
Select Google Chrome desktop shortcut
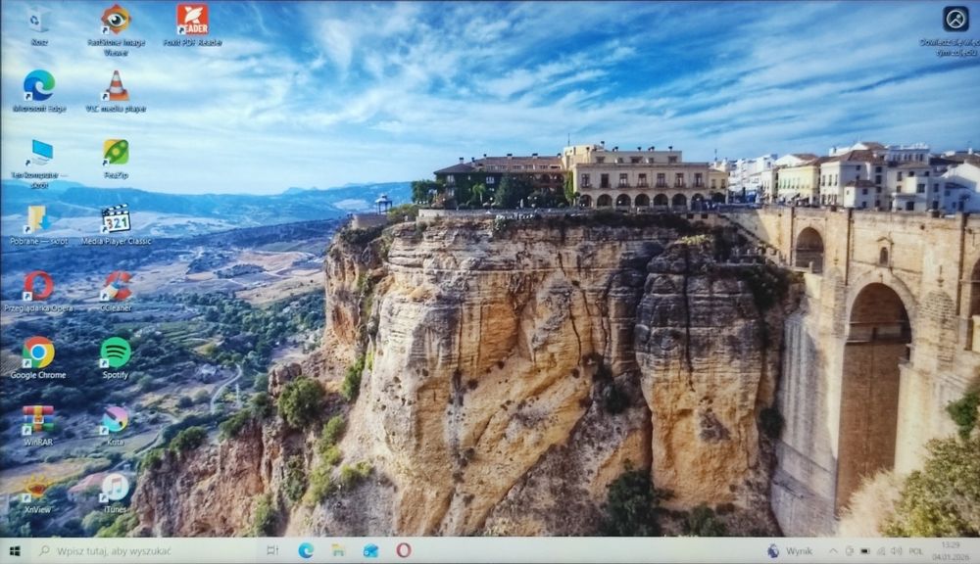pos(38,358)
